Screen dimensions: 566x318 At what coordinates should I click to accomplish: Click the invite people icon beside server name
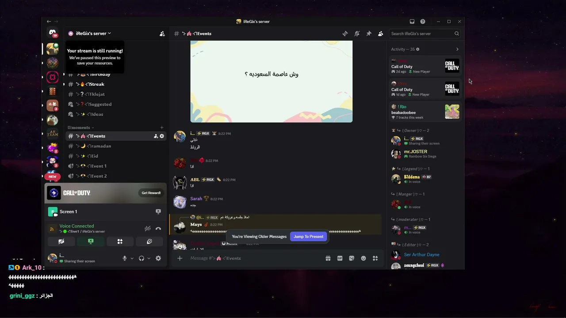162,34
